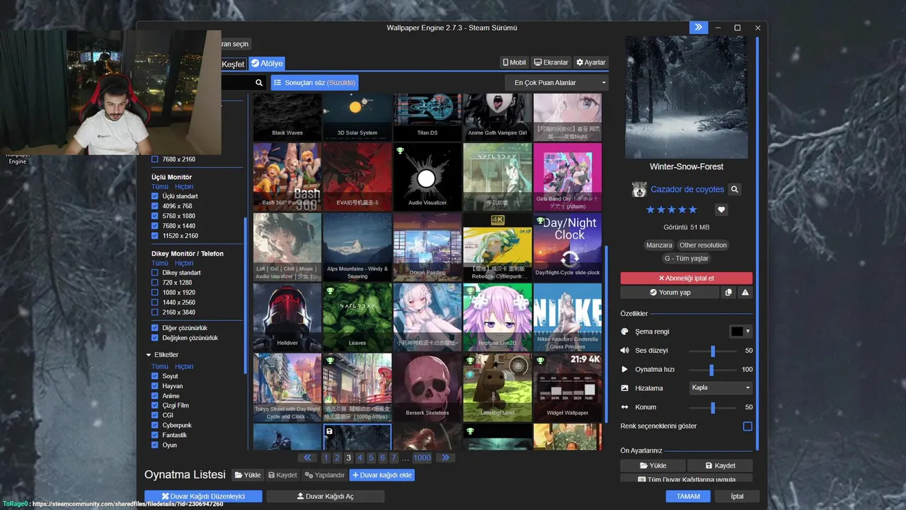The height and width of the screenshot is (510, 906).
Task: Click Yükle folder button in Oynatma Listesi
Action: point(248,475)
